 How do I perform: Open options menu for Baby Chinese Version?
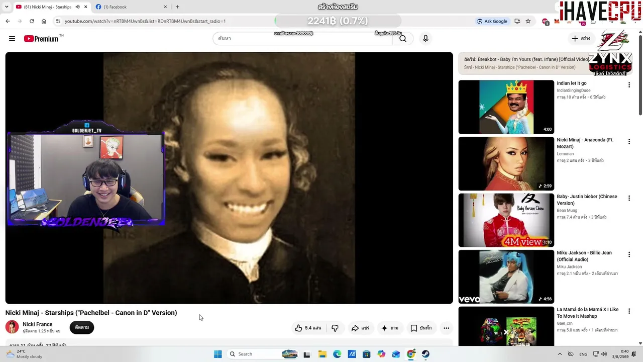tap(628, 198)
